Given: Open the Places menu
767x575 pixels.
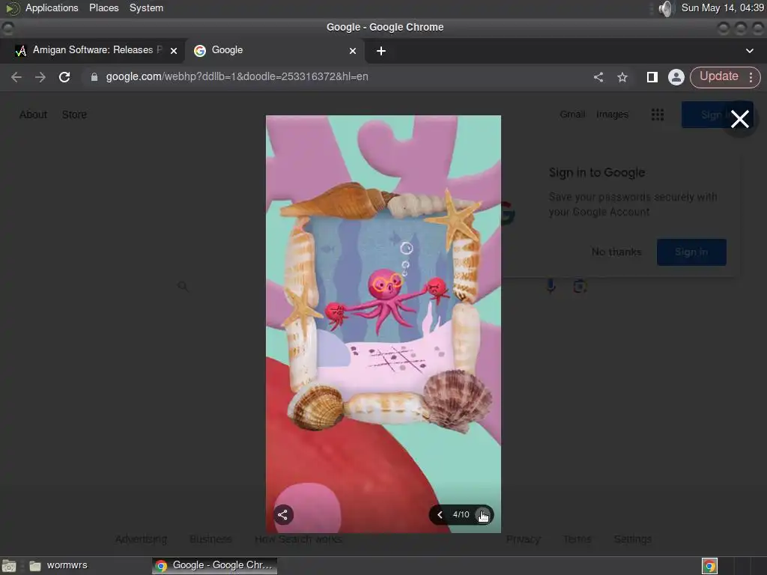Looking at the screenshot, I should click(103, 7).
